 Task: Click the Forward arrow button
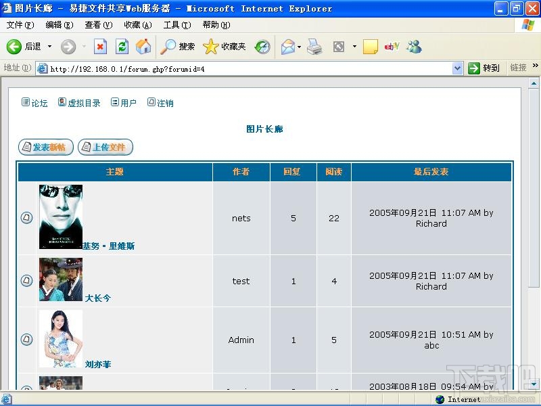[68, 47]
